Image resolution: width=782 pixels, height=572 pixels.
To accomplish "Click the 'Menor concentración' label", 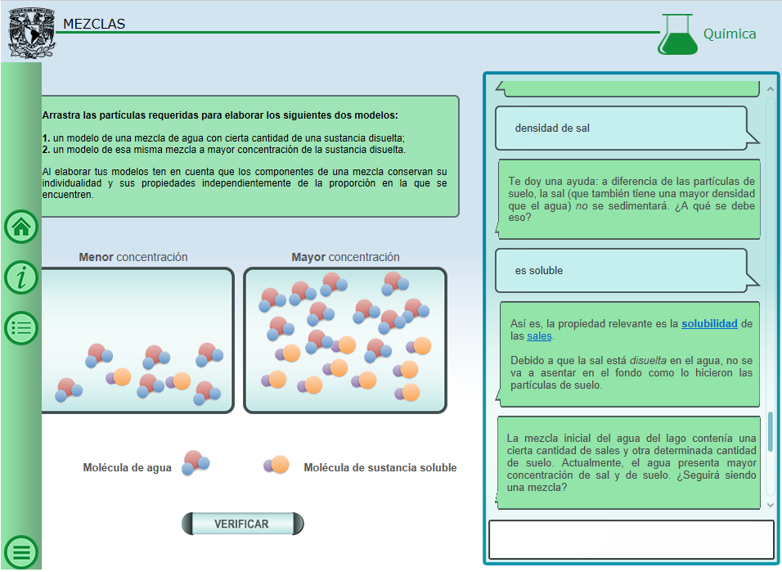I will pyautogui.click(x=133, y=257).
